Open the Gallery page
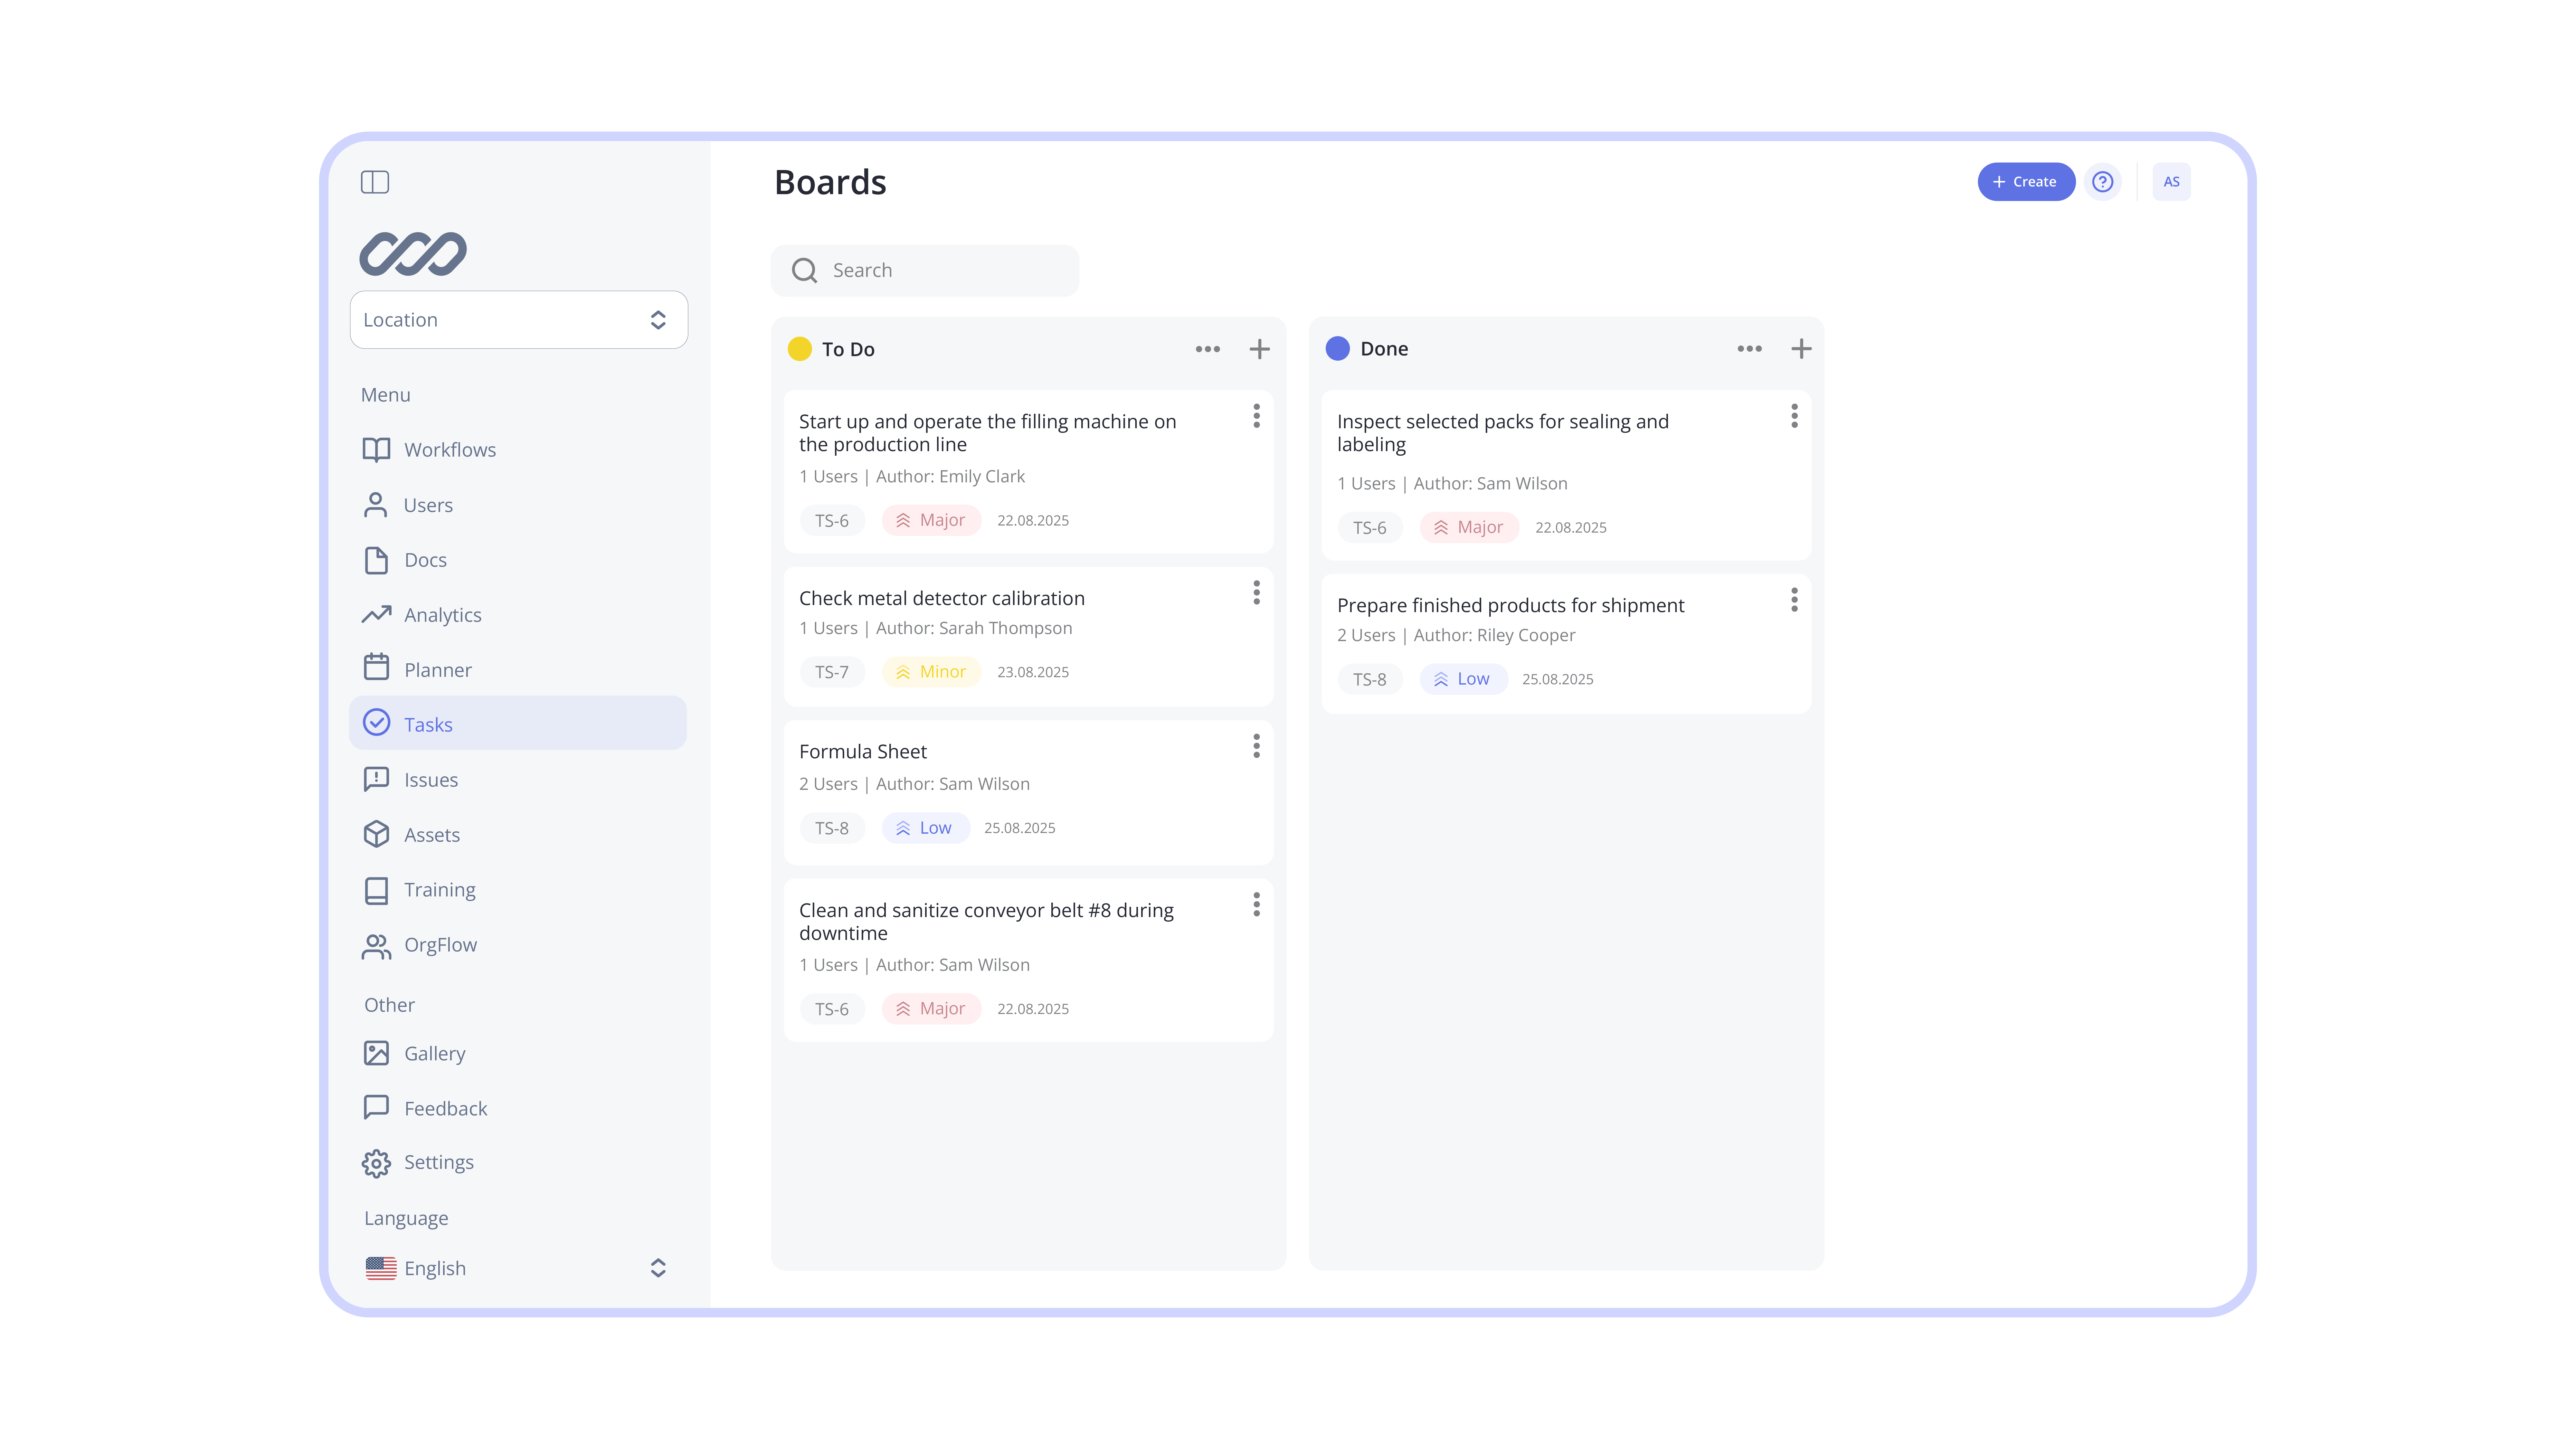The image size is (2576, 1449). click(518, 1053)
